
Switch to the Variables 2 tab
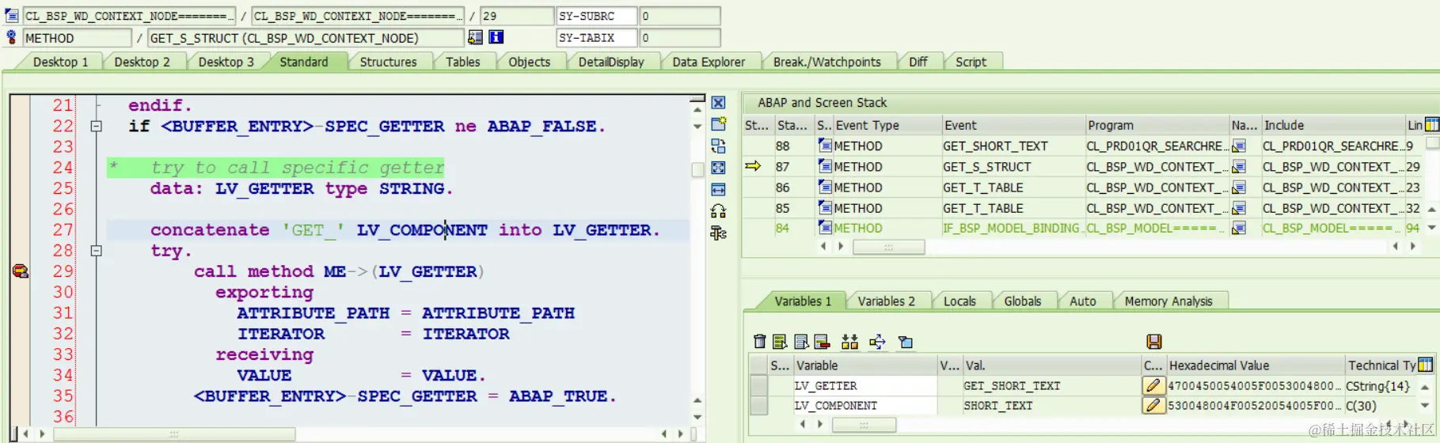[x=886, y=301]
